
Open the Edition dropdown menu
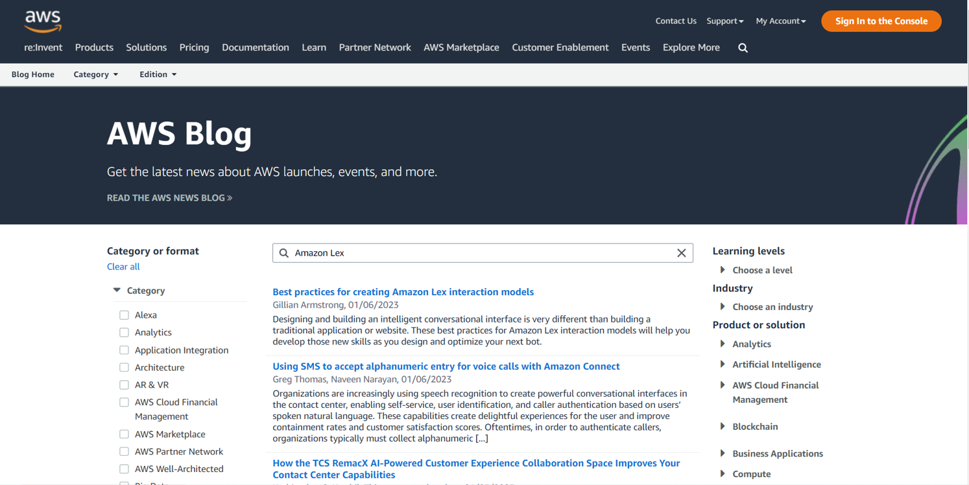[x=158, y=74]
